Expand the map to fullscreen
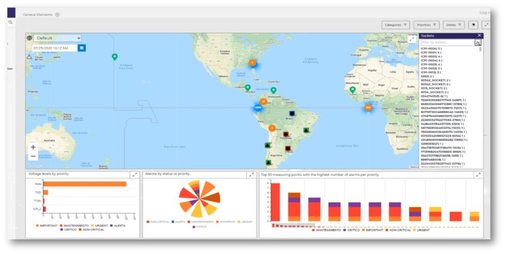The image size is (505, 254). (x=411, y=38)
